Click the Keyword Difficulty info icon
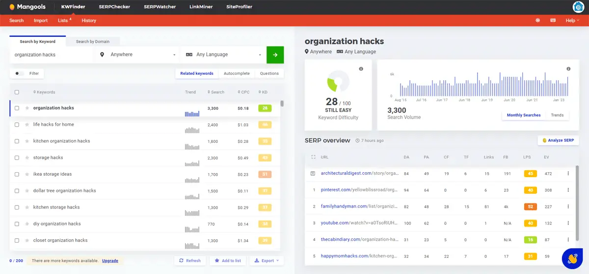 click(x=361, y=69)
